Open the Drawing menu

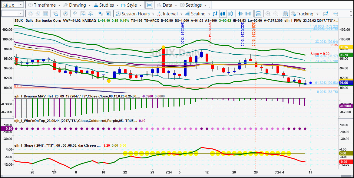[x=78, y=5]
